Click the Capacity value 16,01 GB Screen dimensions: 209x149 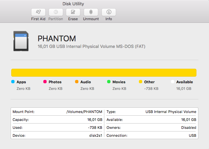pyautogui.click(x=95, y=120)
